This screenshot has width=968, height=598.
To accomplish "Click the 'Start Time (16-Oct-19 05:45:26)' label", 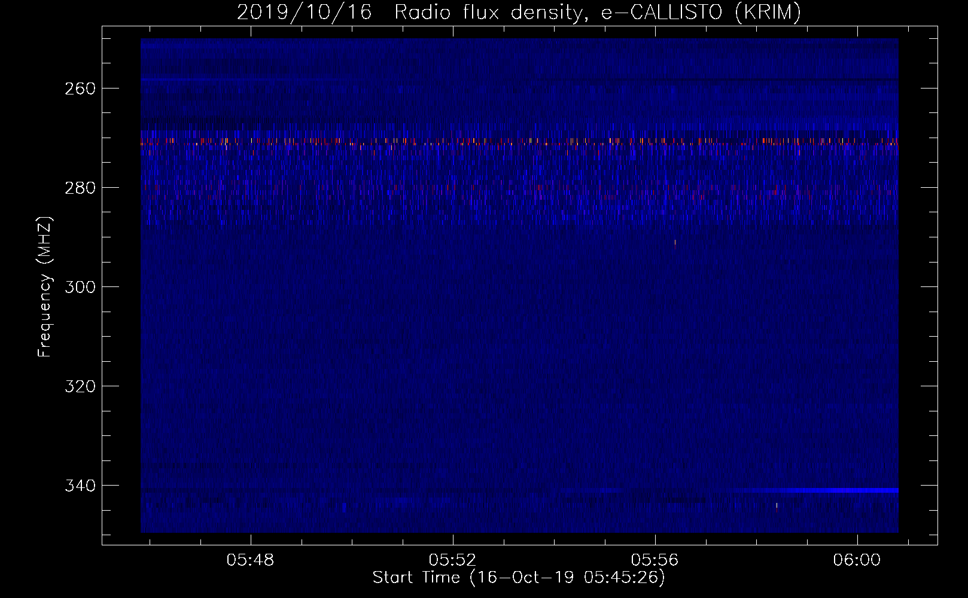I will click(x=519, y=578).
